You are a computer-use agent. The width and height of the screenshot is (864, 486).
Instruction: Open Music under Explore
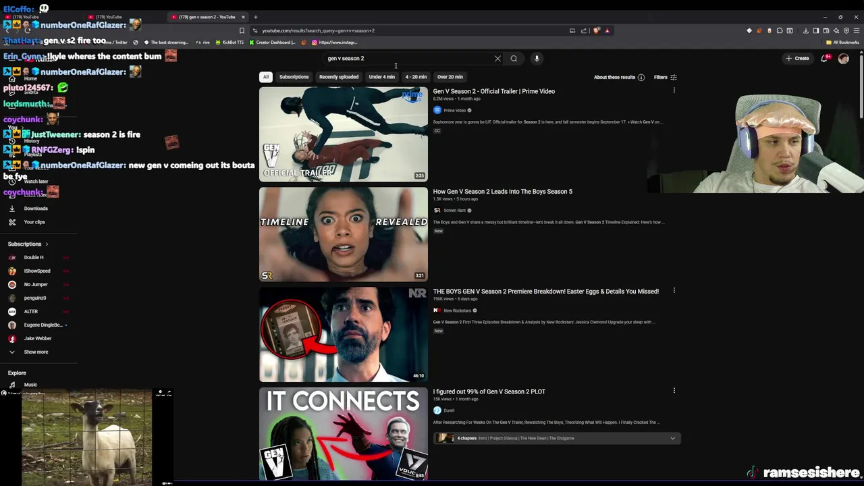click(x=30, y=385)
